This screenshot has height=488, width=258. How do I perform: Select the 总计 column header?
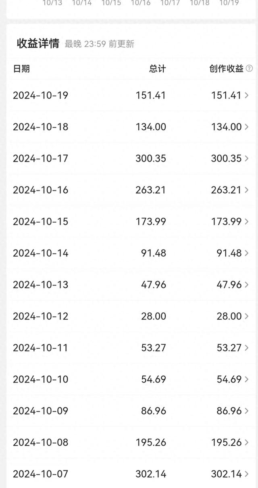157,69
